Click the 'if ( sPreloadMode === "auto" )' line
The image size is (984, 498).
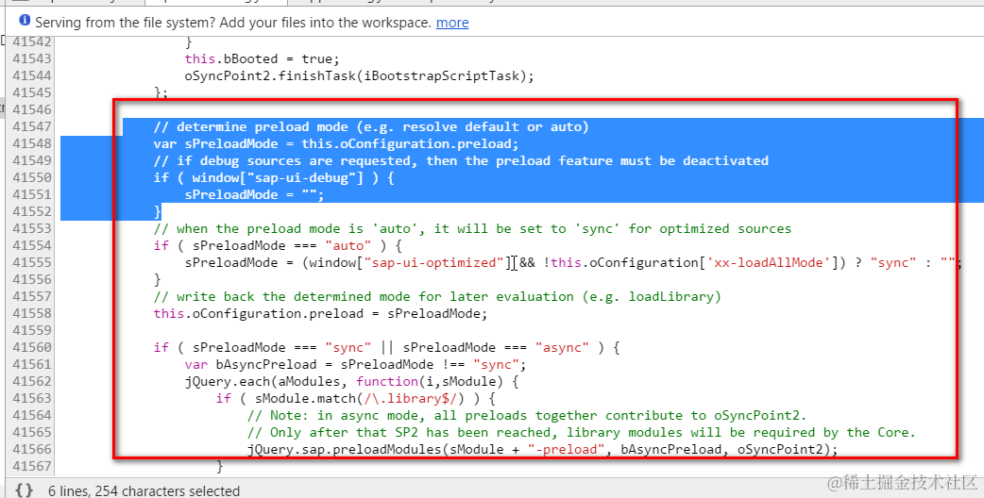pyautogui.click(x=278, y=245)
